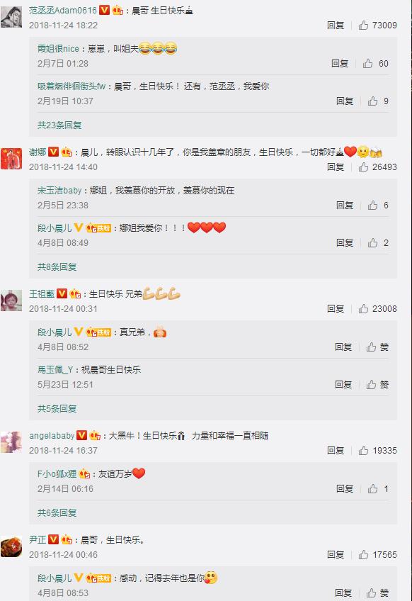
Task: Open 宋玉洁baby's profile link
Action: (x=59, y=190)
